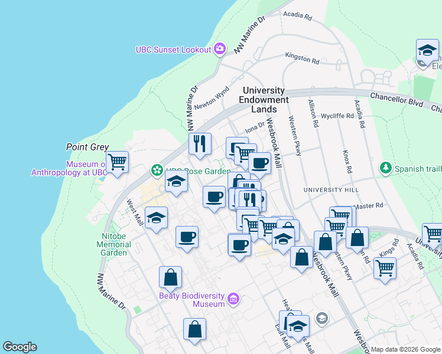This screenshot has height=354, width=442.
Task: Open the coffee cup marker east of Nitobe Garden
Action: pyautogui.click(x=187, y=238)
